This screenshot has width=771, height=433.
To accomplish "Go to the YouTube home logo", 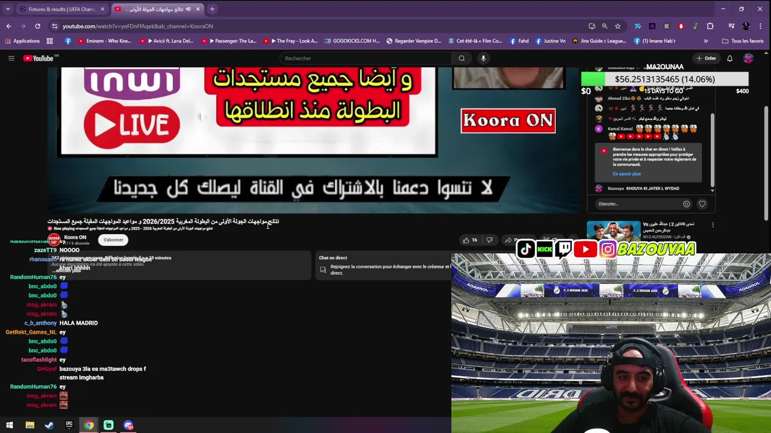I will tap(39, 58).
